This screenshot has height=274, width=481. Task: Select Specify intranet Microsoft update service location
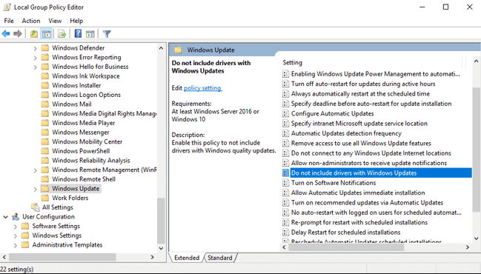(359, 124)
